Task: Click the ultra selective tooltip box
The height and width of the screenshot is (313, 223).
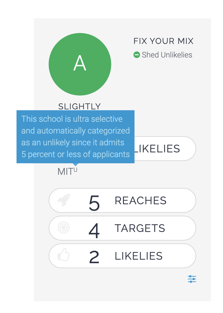Action: click(76, 137)
